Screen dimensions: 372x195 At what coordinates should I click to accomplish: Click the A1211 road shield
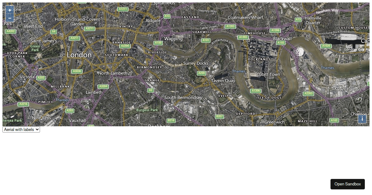pyautogui.click(x=123, y=9)
